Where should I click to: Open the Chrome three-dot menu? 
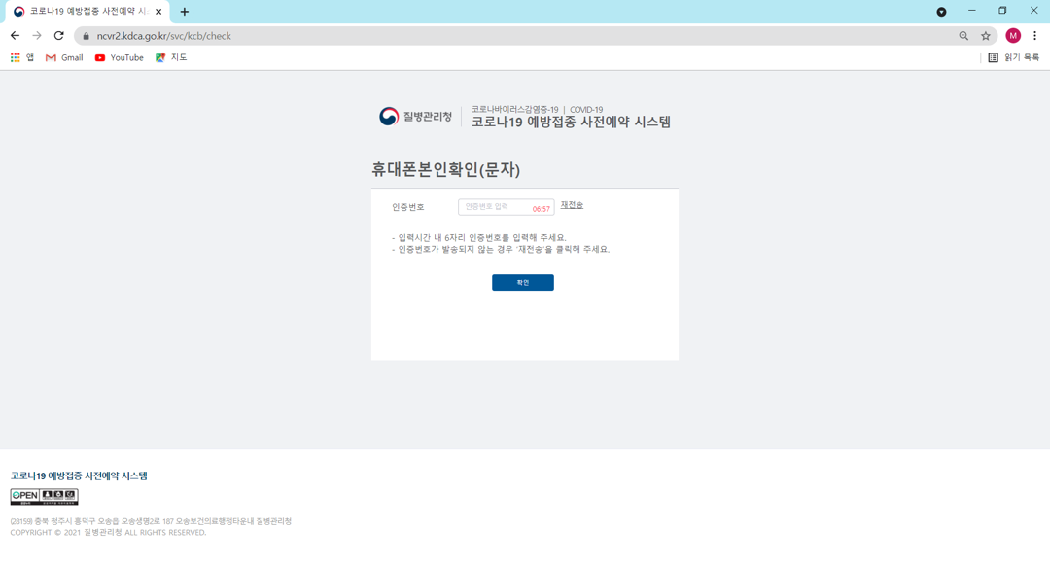(x=1034, y=35)
